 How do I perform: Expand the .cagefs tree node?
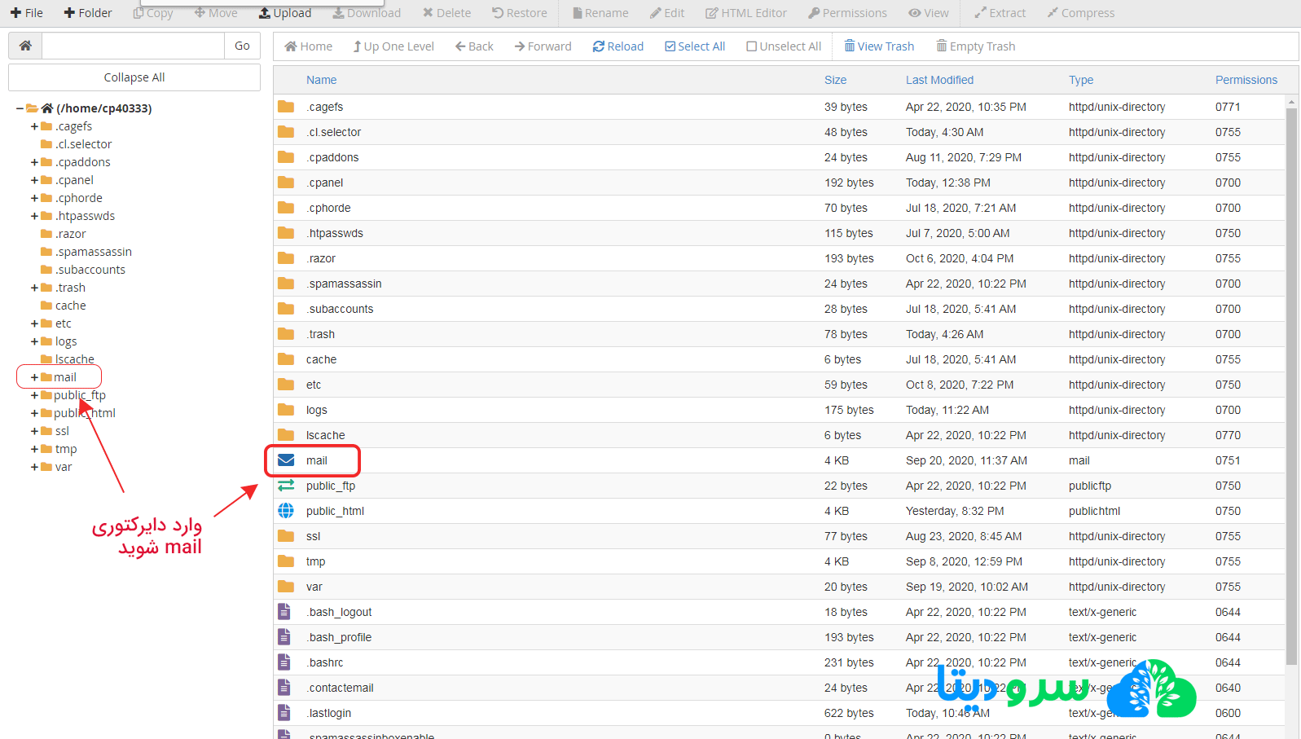point(34,126)
